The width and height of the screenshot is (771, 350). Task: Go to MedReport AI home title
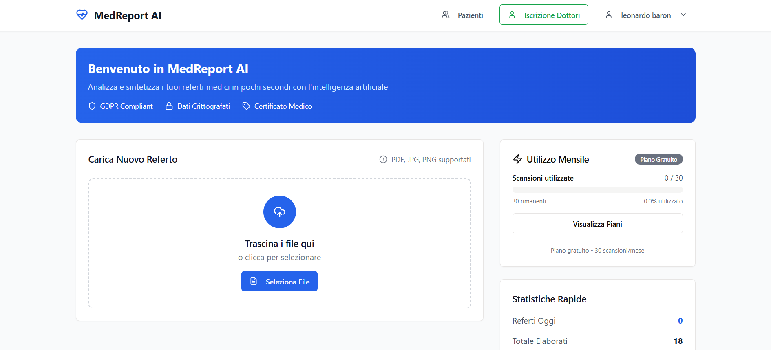click(128, 15)
